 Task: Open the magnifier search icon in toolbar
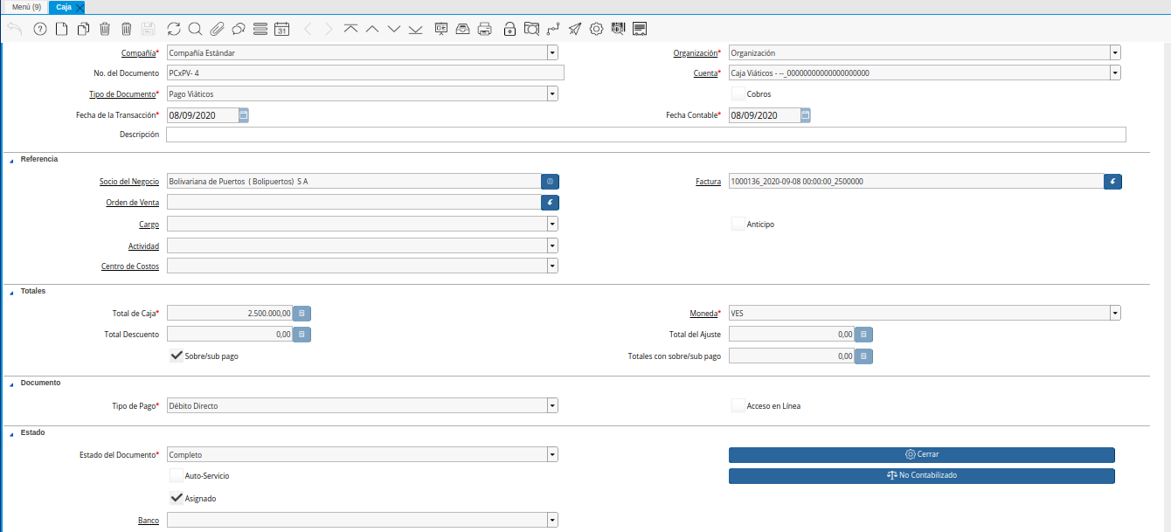(x=195, y=29)
